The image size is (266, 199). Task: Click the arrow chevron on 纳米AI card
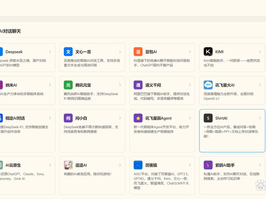50,85
